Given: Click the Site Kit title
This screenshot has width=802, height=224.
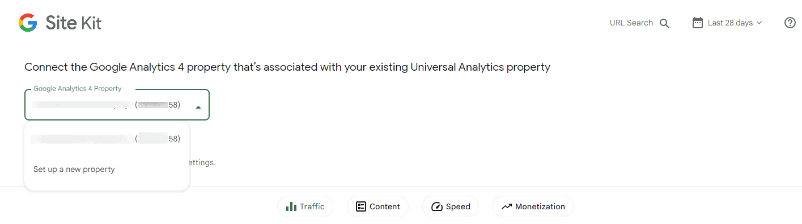Looking at the screenshot, I should (x=74, y=23).
